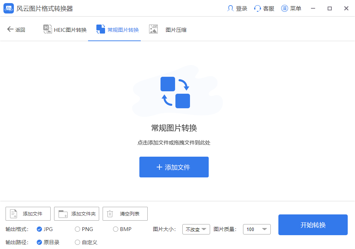Adjust quality value showing 100
355x249 pixels.
click(x=257, y=229)
